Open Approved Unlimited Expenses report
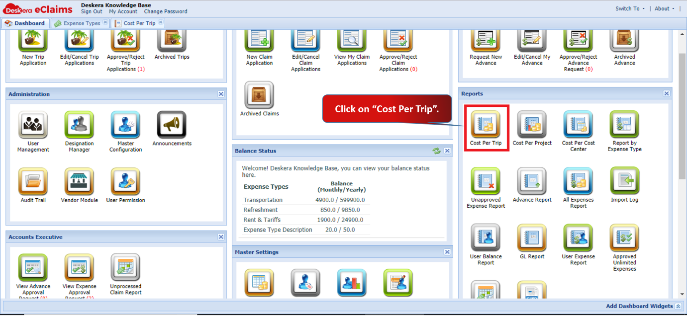The height and width of the screenshot is (316, 687). tap(624, 237)
